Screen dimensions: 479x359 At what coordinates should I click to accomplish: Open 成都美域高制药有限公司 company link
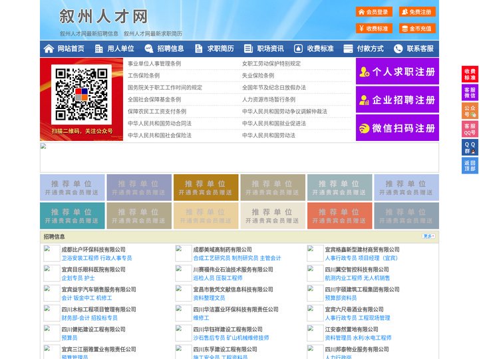point(222,249)
